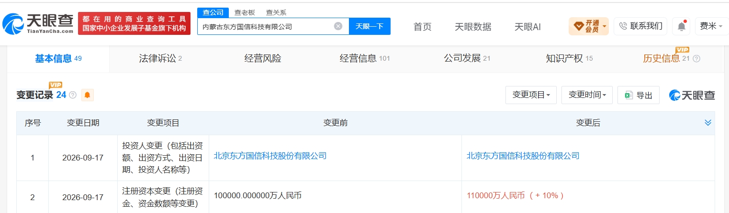Viewport: 729px width, 213px height.
Task: Switch to 知识产权 tab
Action: click(569, 59)
